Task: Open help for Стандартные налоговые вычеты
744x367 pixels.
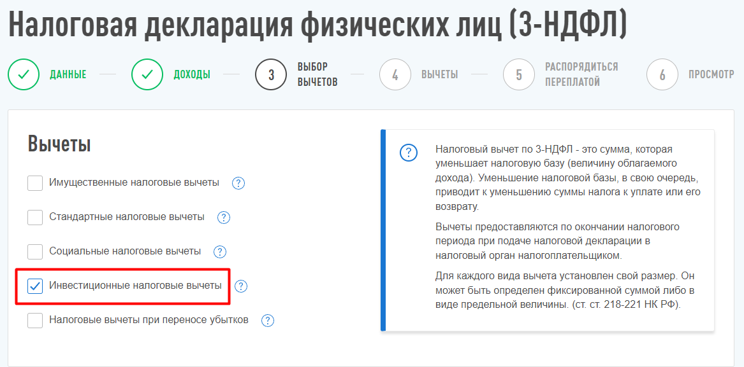Action: 224,218
